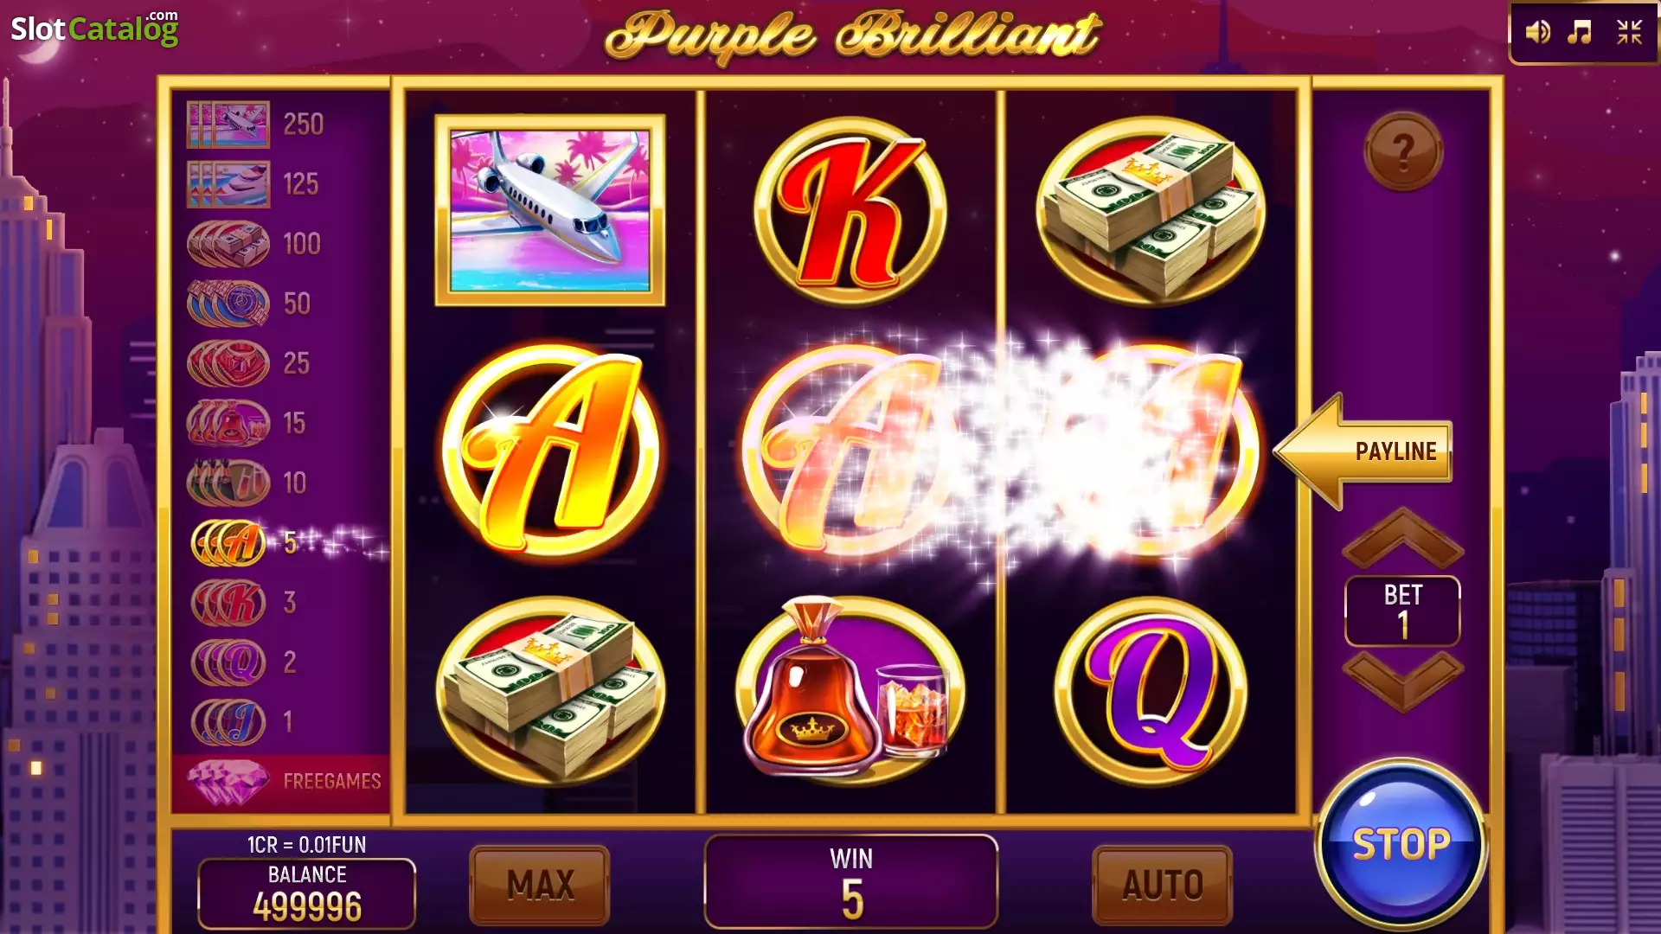Click the cash stack symbol at top right reel
The image size is (1661, 934).
(x=1151, y=212)
